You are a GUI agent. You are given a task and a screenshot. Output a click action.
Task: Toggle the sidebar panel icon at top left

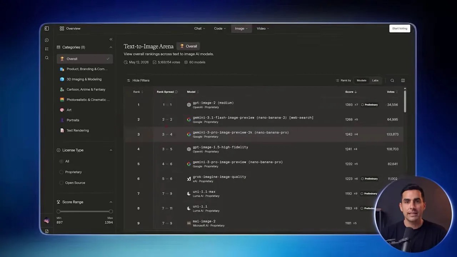coord(47,29)
